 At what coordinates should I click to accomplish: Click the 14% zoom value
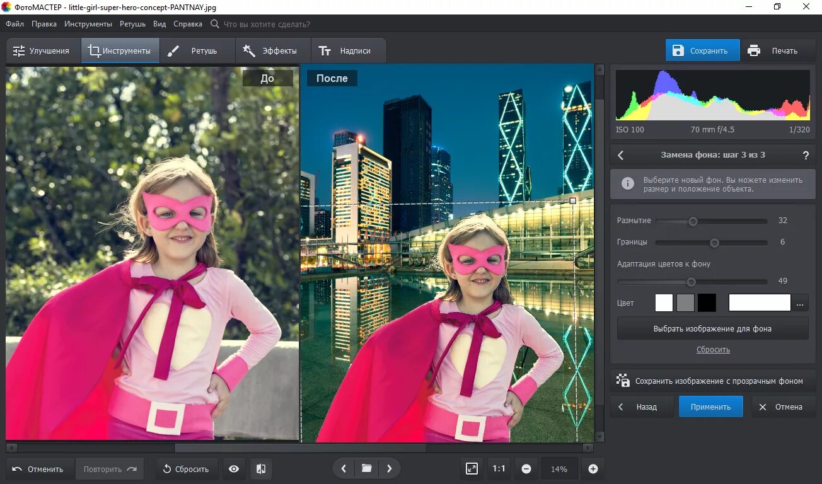coord(559,469)
